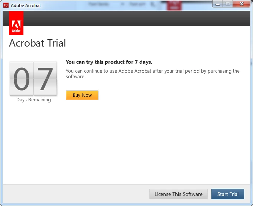Start the Acrobat trial
The height and width of the screenshot is (206, 253).
[228, 194]
